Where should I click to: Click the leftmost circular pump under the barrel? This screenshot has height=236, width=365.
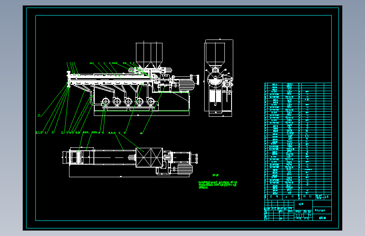[x=106, y=102]
